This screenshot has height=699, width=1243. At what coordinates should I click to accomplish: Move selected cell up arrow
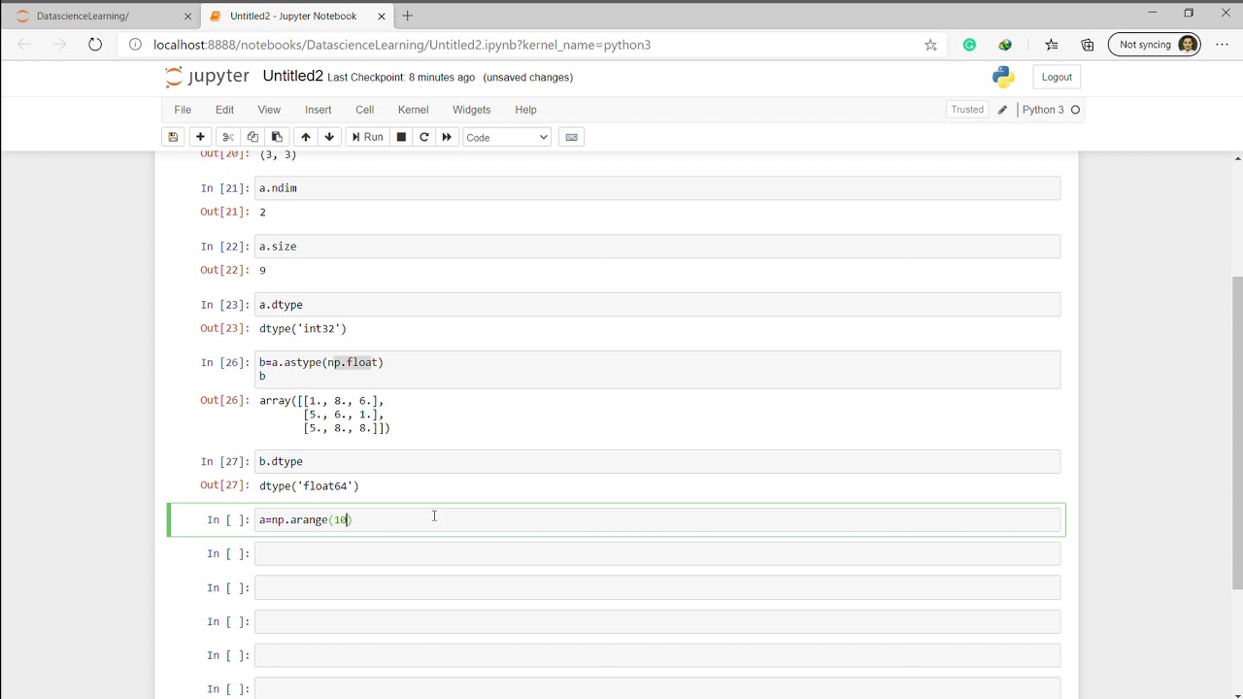point(306,137)
